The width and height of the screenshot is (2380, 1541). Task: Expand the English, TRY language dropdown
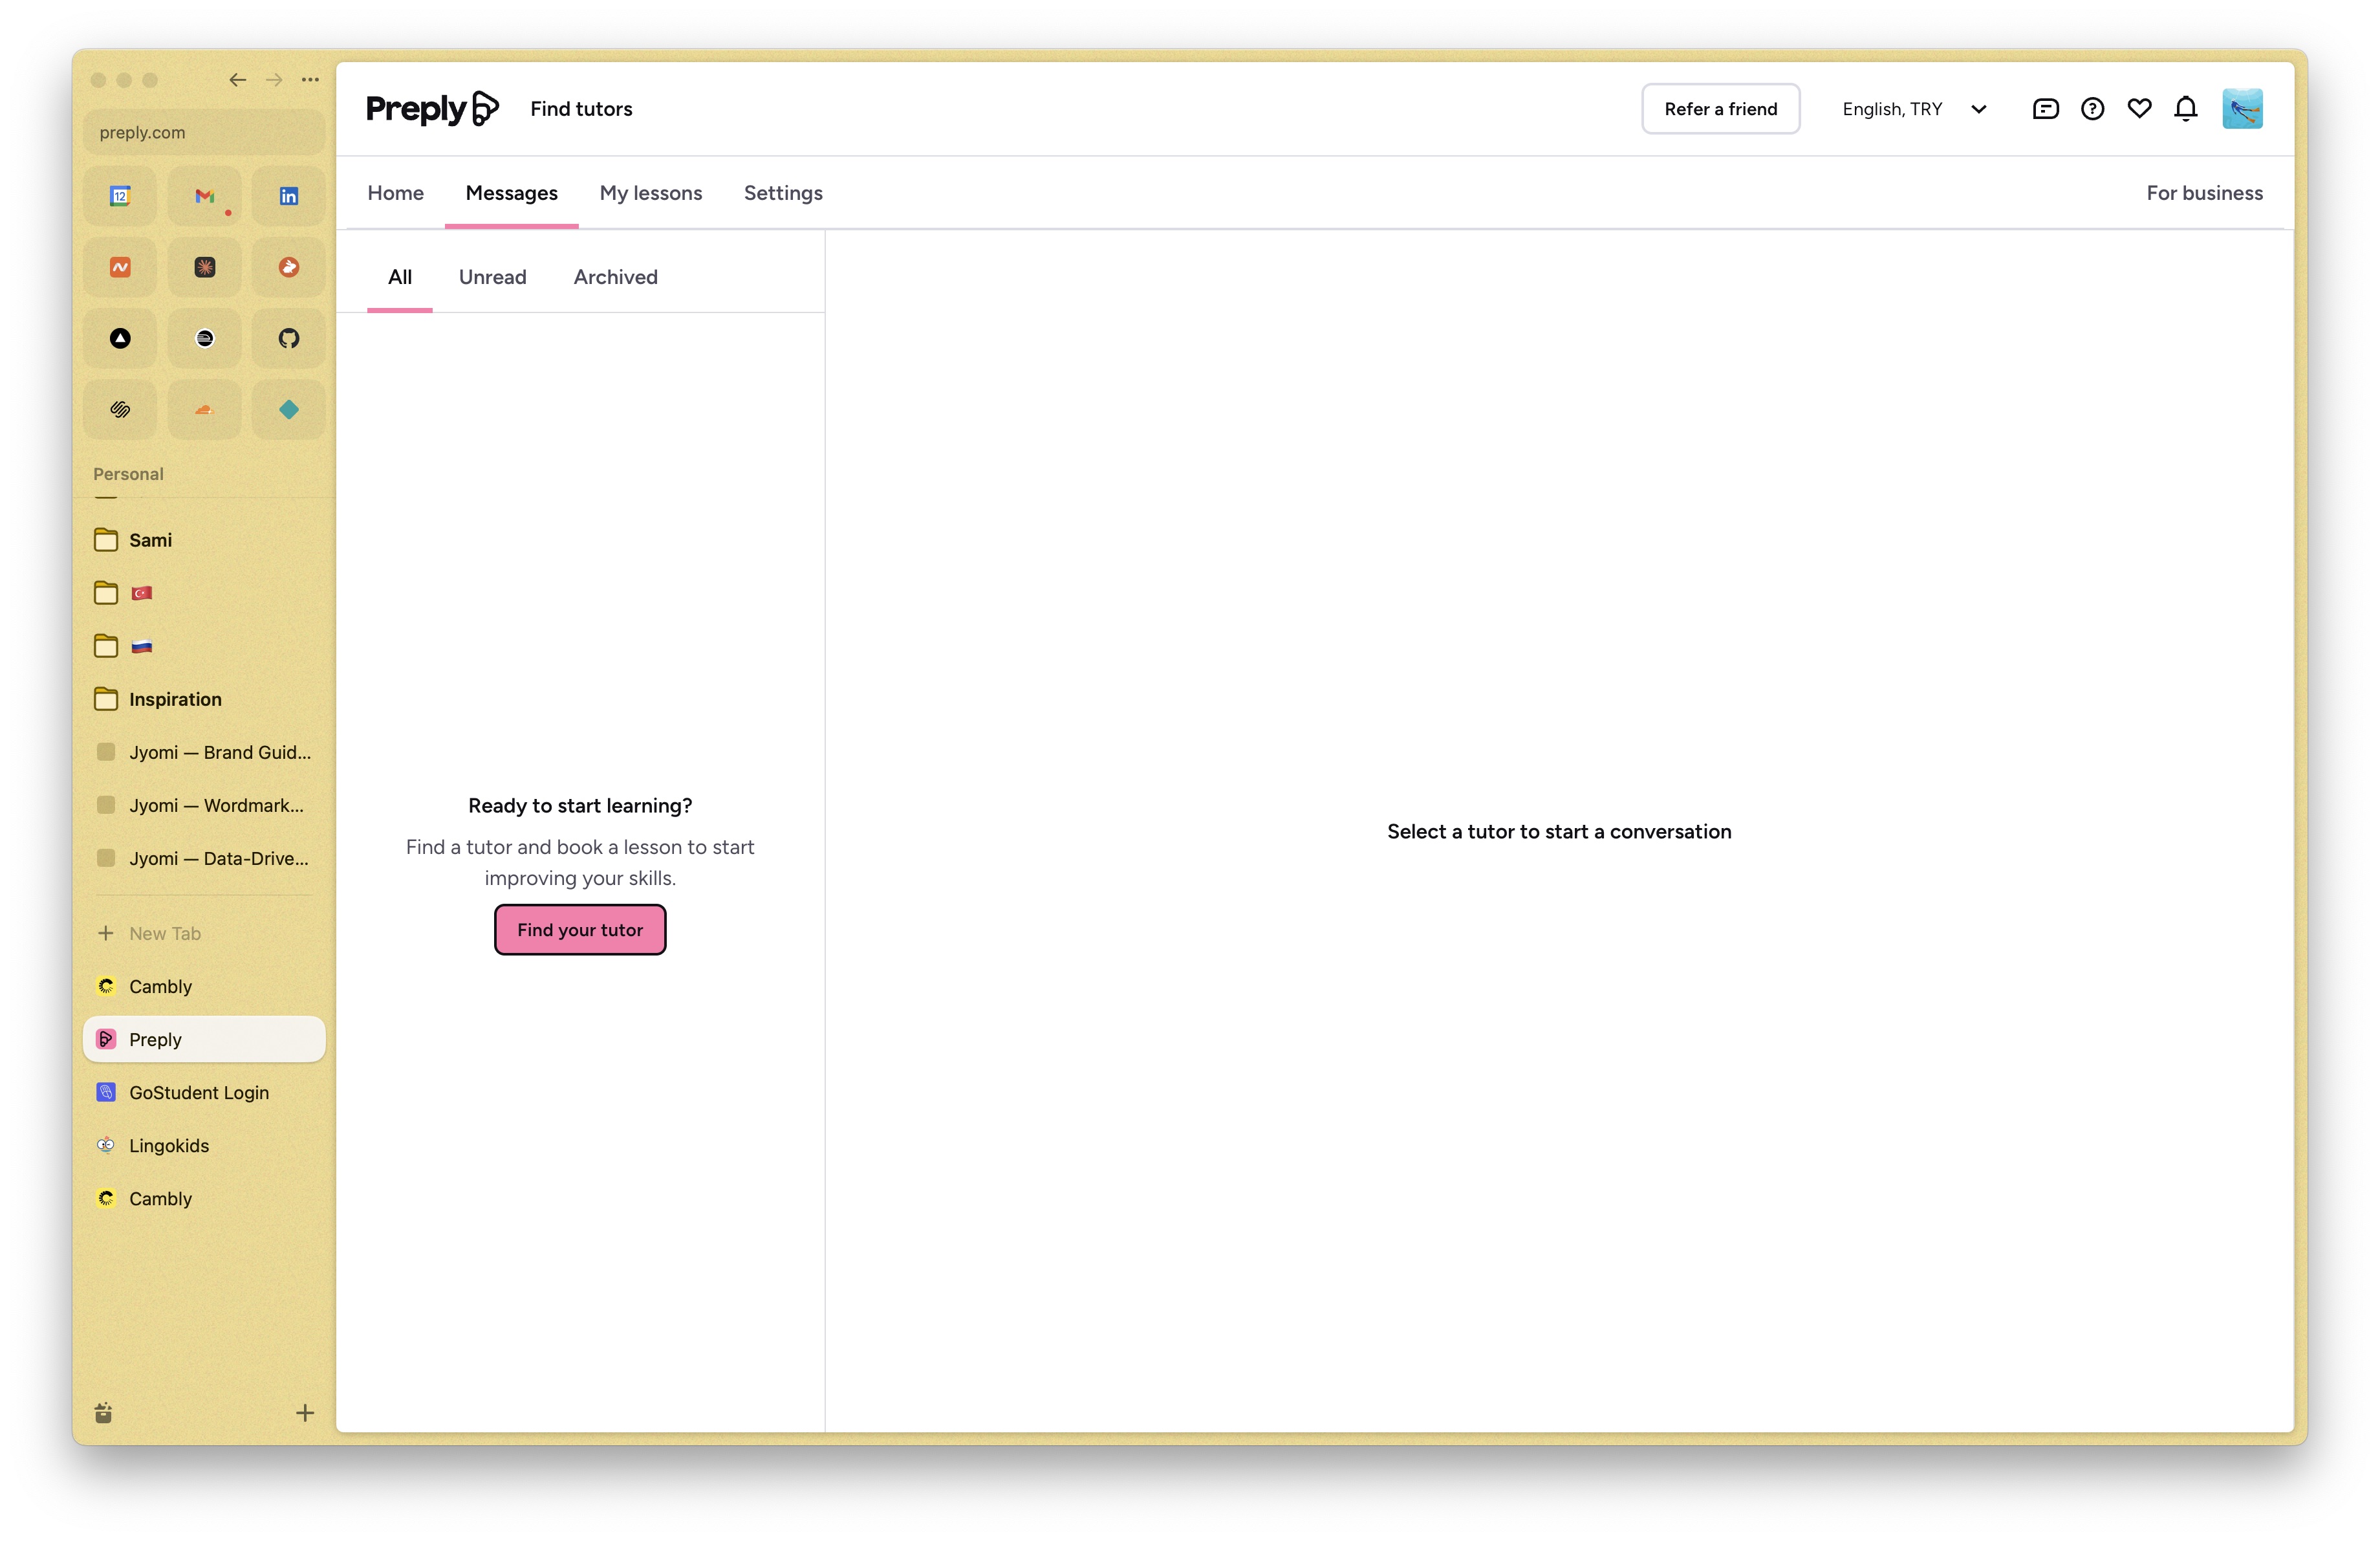[1914, 109]
